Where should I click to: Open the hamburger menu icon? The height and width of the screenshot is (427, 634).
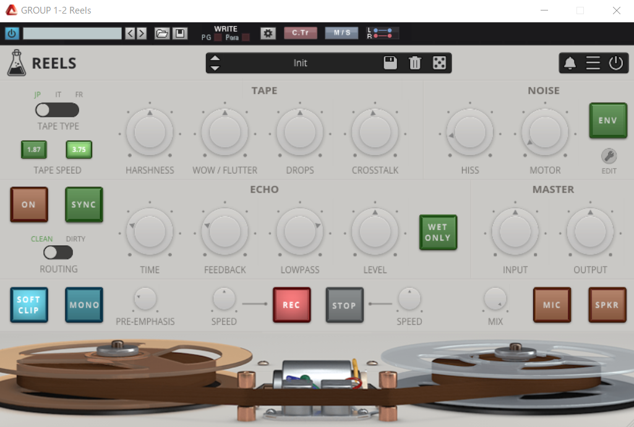593,63
